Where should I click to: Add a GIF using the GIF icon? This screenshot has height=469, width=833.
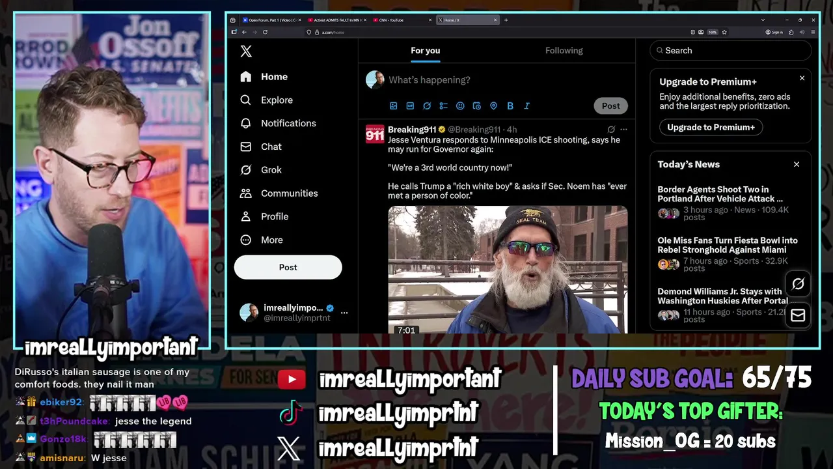pyautogui.click(x=410, y=106)
